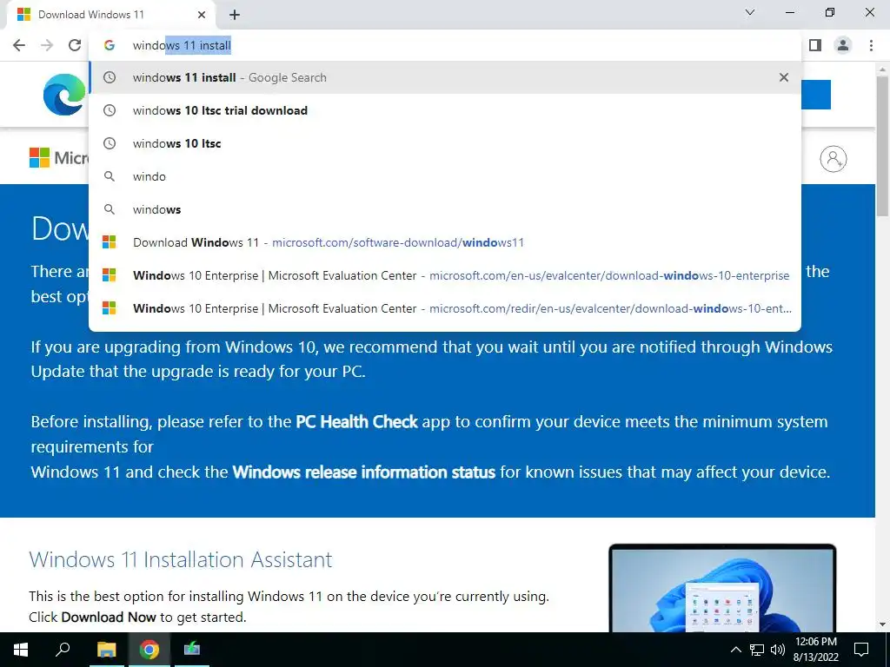Click the taskbar app next to Chrome
Screen dimensions: 890x667
pyautogui.click(x=192, y=650)
